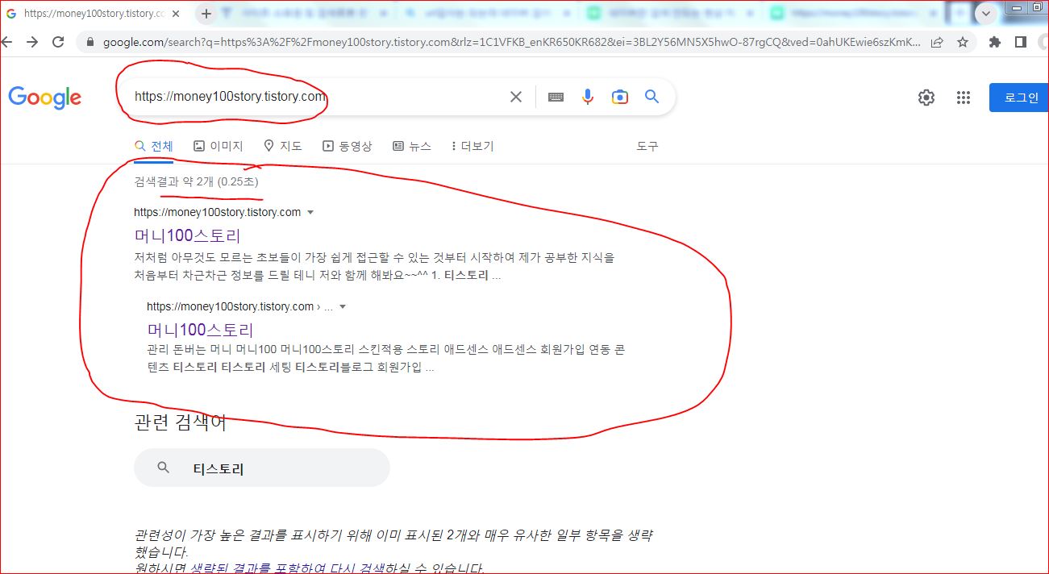Click first result snippet starting 저처럼 아무것도
Image resolution: width=1049 pixels, height=574 pixels.
[375, 266]
